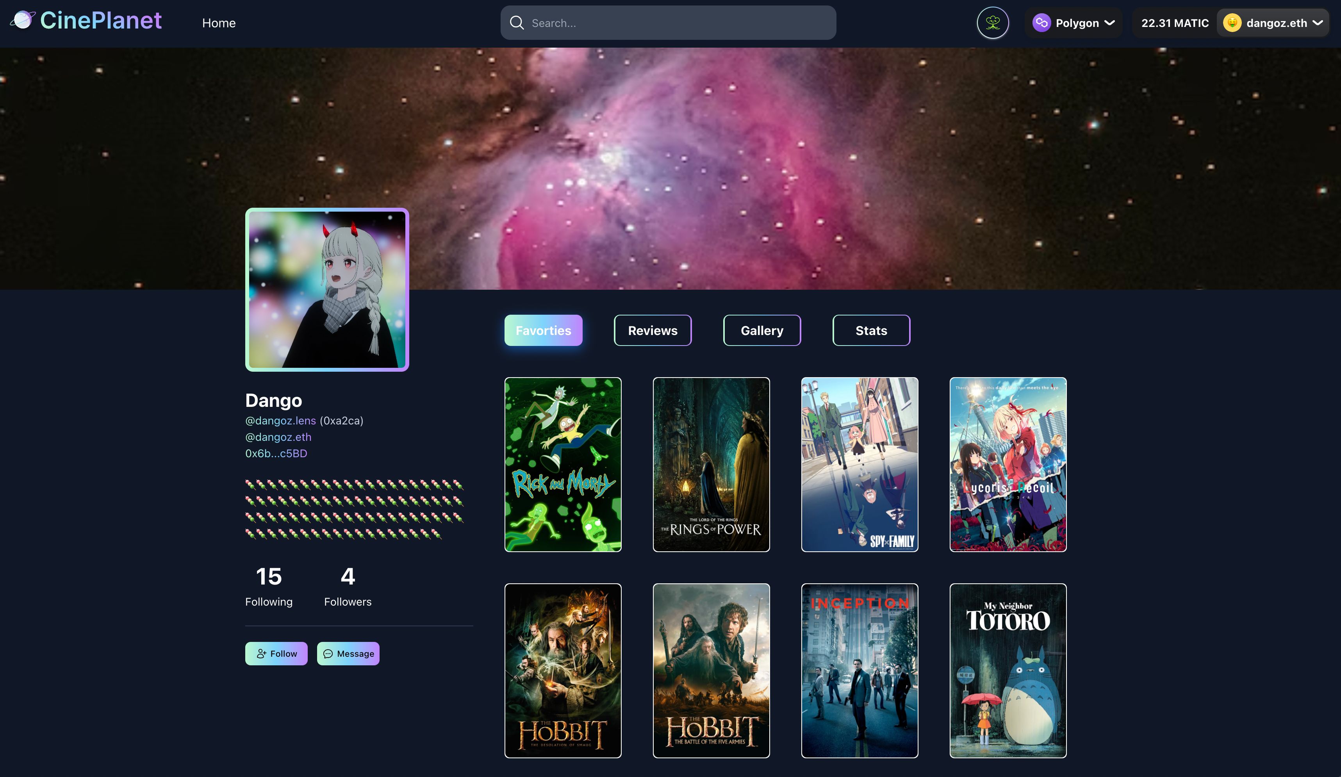Open the @dangoz.eth handle link
The width and height of the screenshot is (1341, 777).
pyautogui.click(x=278, y=437)
